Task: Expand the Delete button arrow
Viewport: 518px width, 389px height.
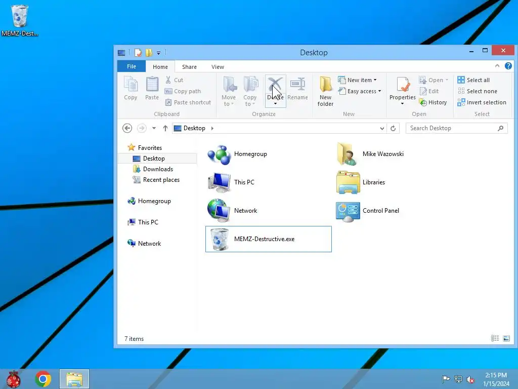Action: coord(275,104)
